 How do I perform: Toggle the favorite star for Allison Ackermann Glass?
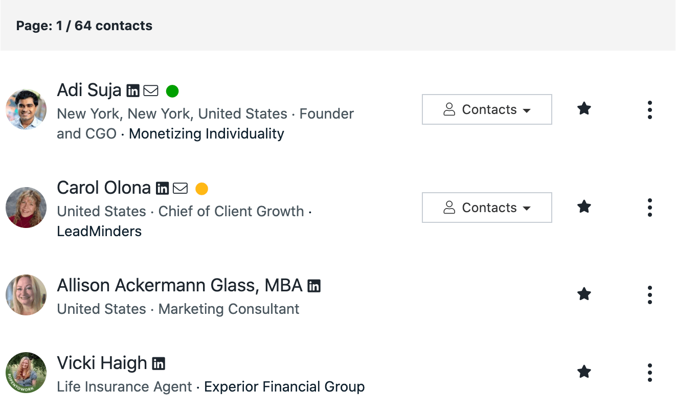[x=584, y=294]
